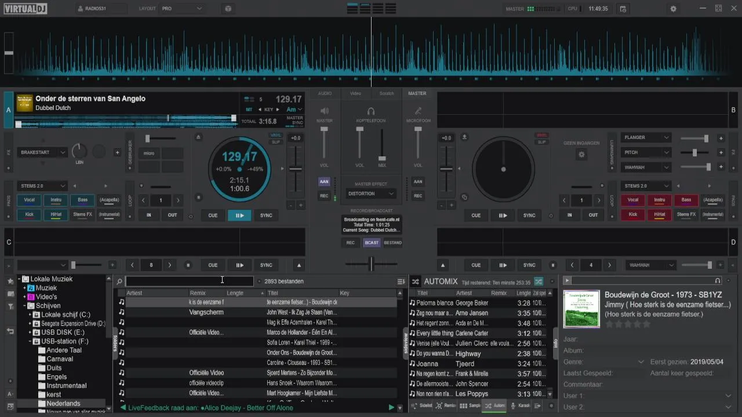742x417 pixels.
Task: Click the prelisten play icon in info panel
Action: [568, 281]
